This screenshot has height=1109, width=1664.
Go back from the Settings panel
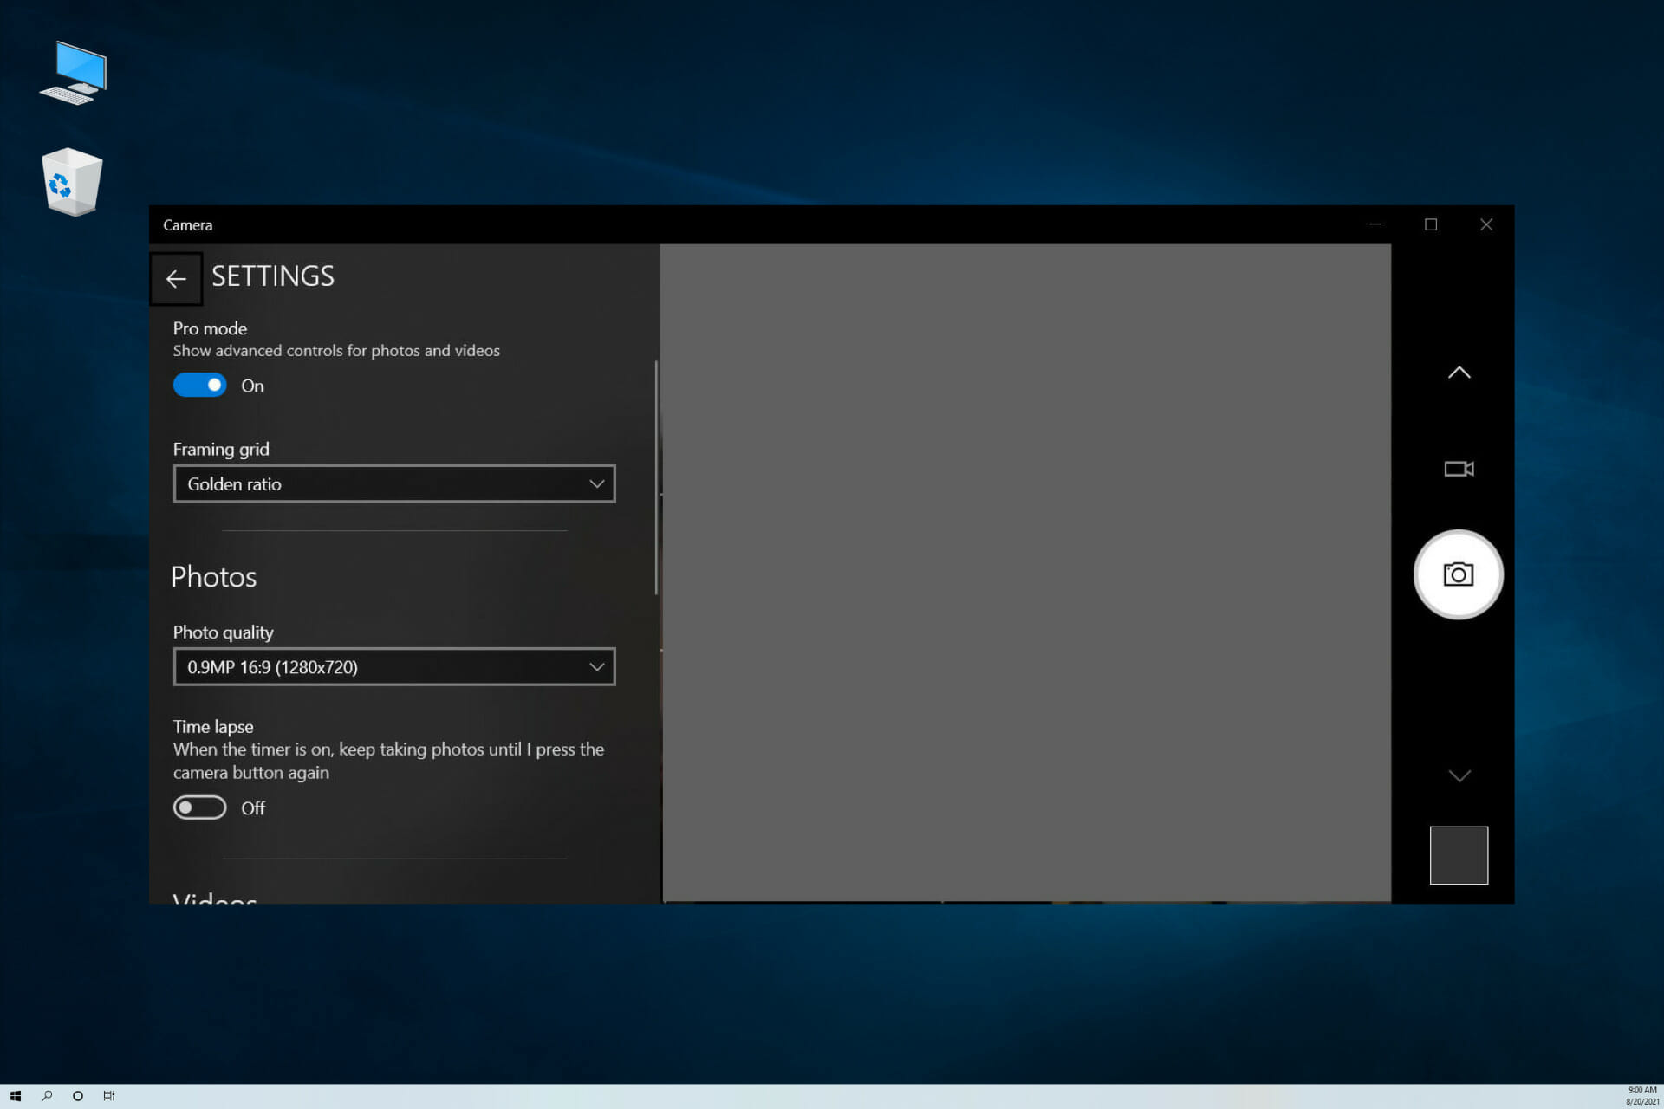(x=176, y=279)
